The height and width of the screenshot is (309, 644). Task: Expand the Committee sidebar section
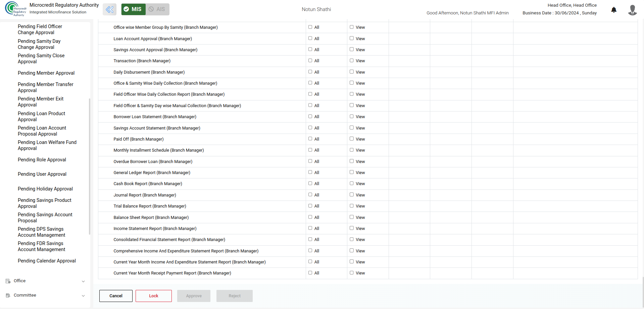pos(45,296)
